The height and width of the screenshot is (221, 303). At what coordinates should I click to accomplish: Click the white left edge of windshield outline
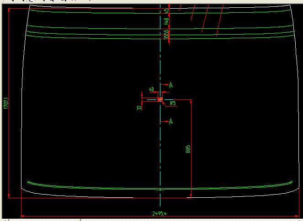coord(21,114)
